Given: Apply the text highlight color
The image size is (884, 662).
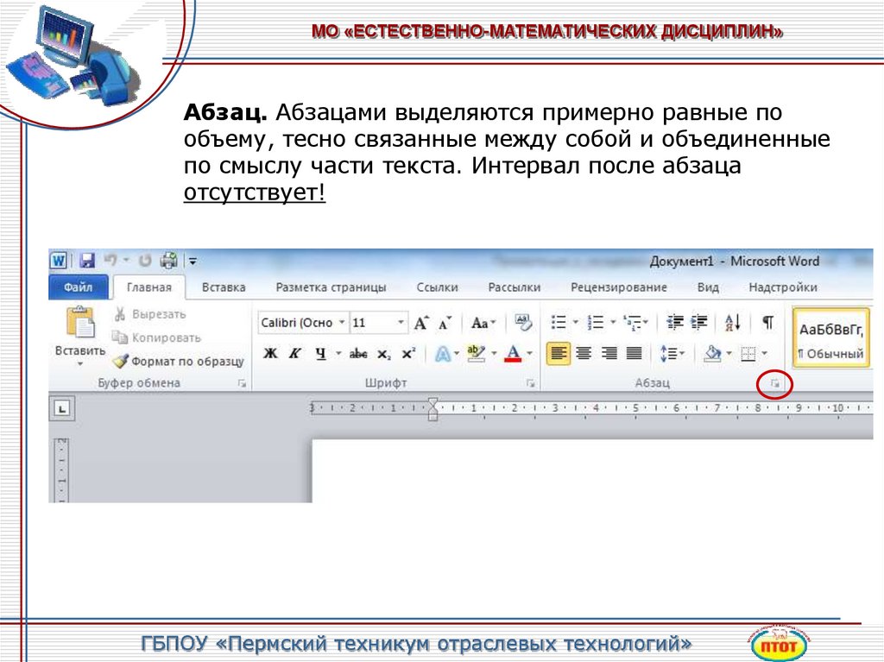Looking at the screenshot, I should pyautogui.click(x=477, y=354).
